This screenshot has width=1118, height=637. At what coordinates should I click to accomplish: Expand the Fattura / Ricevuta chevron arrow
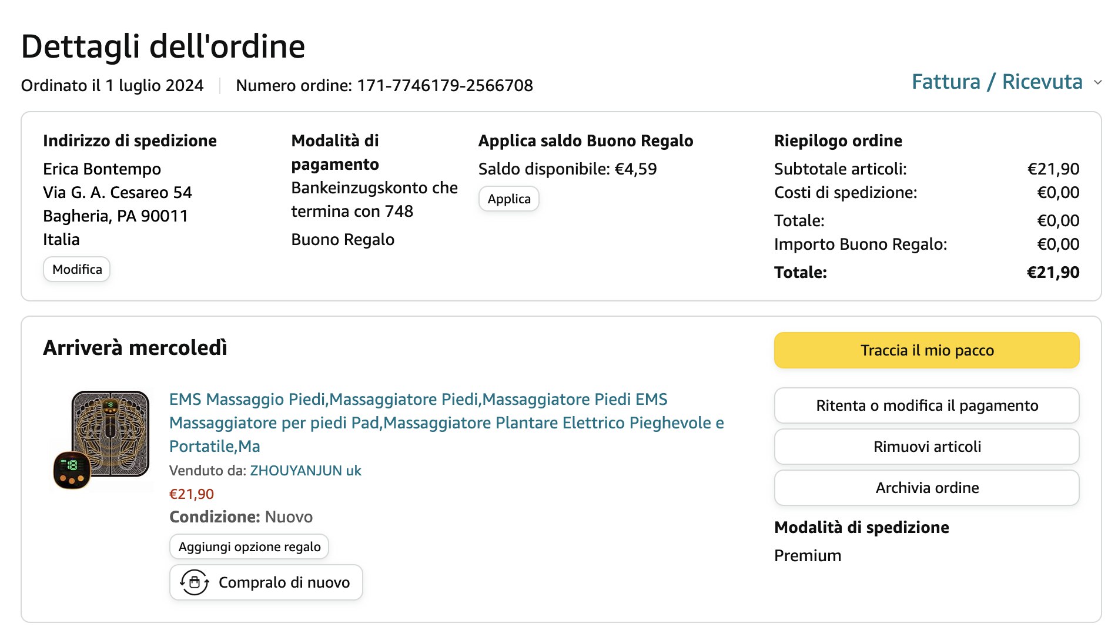pyautogui.click(x=1097, y=82)
